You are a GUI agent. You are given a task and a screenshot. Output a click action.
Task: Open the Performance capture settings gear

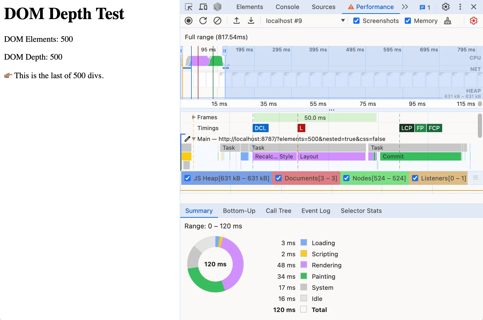[473, 21]
